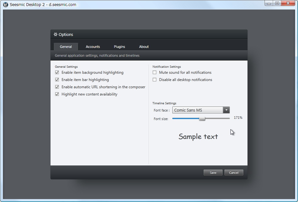Click the Options gear icon

55,34
